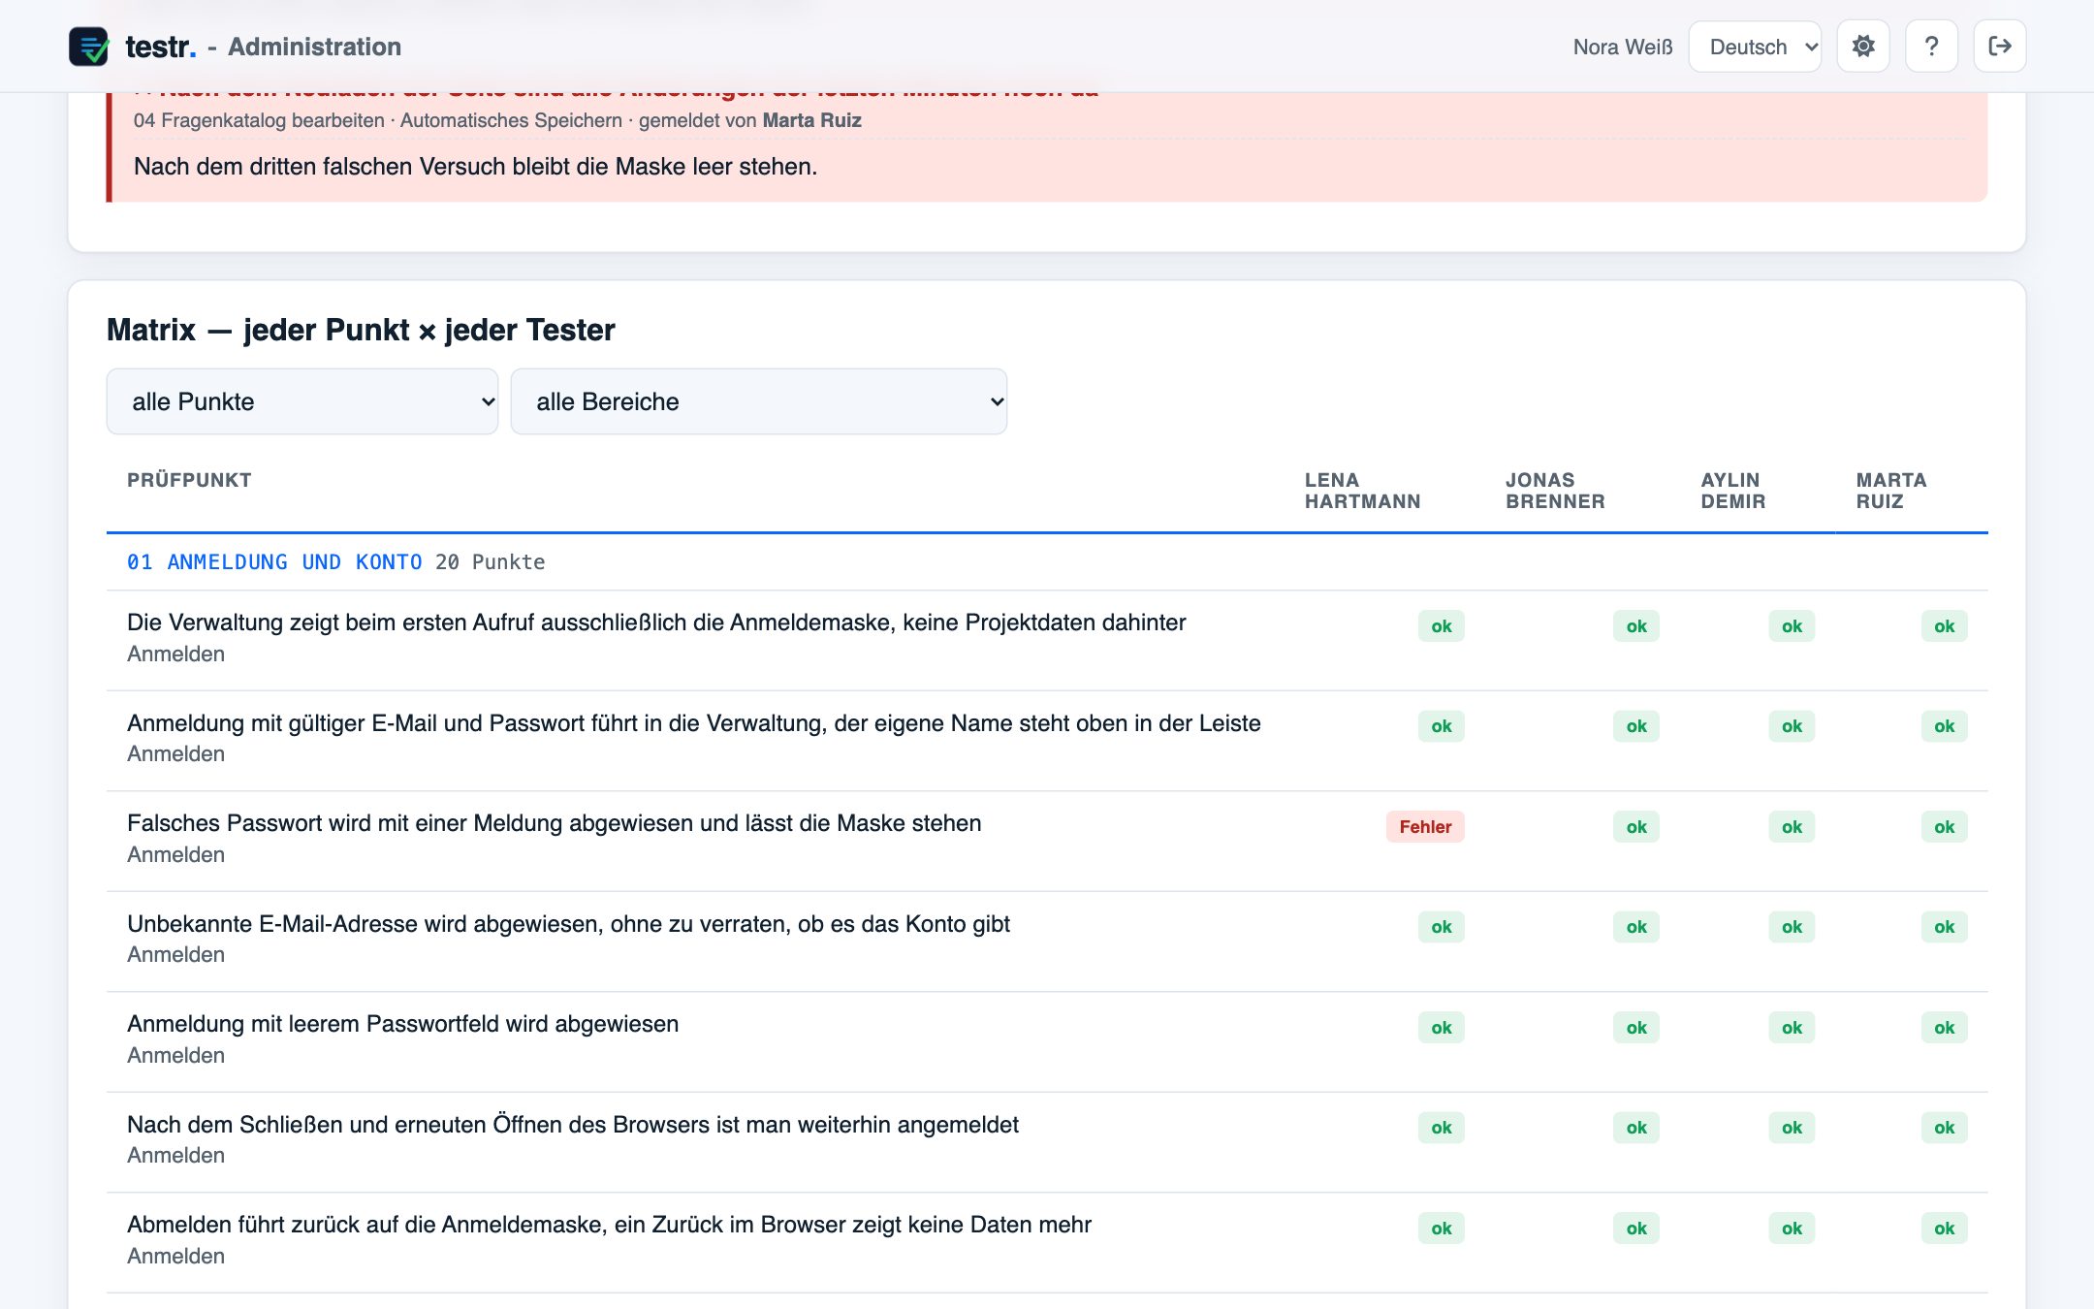2094x1309 pixels.
Task: Click 'Nach dem Schließen und erneuten Öffnen' text
Action: tap(573, 1125)
